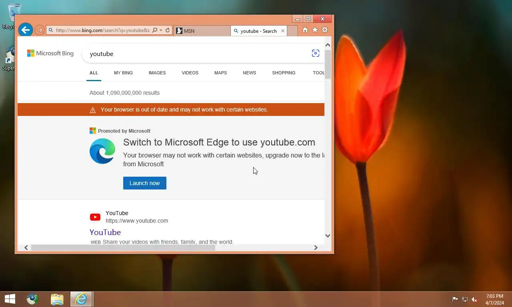The width and height of the screenshot is (512, 307).
Task: Open the NEWS results tab
Action: point(249,73)
